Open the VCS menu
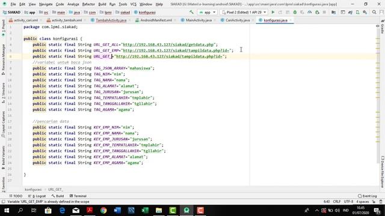 click(x=133, y=4)
